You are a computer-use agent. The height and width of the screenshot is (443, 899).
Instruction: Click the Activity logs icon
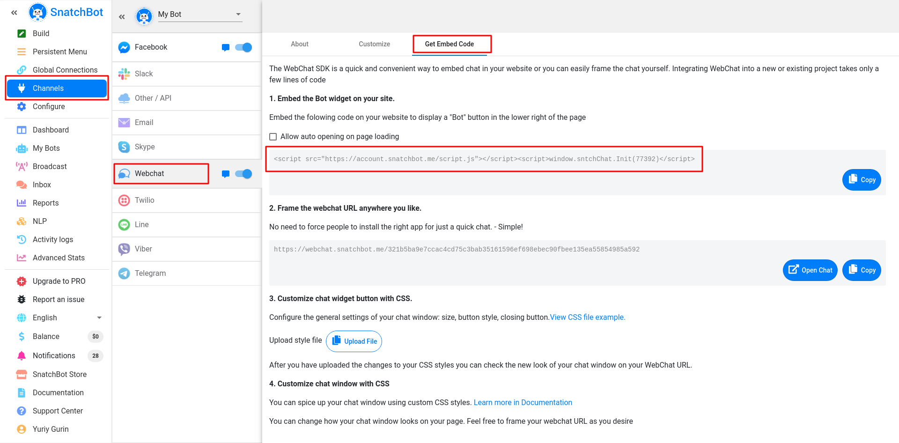point(22,239)
